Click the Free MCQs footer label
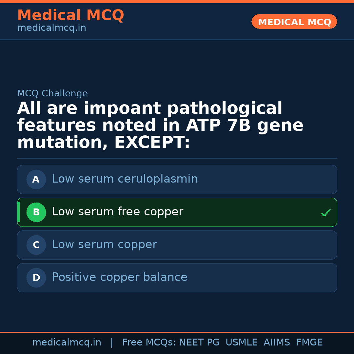Viewport: 354px width, 354px height. 149,343
